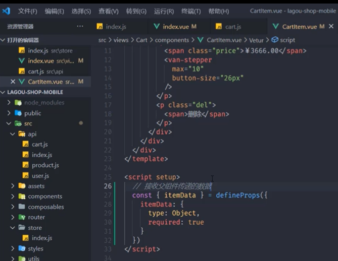Expand the node_modules folder

9,103
